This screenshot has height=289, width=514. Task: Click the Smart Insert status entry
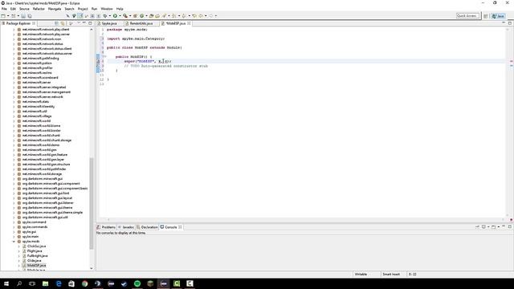[391, 275]
